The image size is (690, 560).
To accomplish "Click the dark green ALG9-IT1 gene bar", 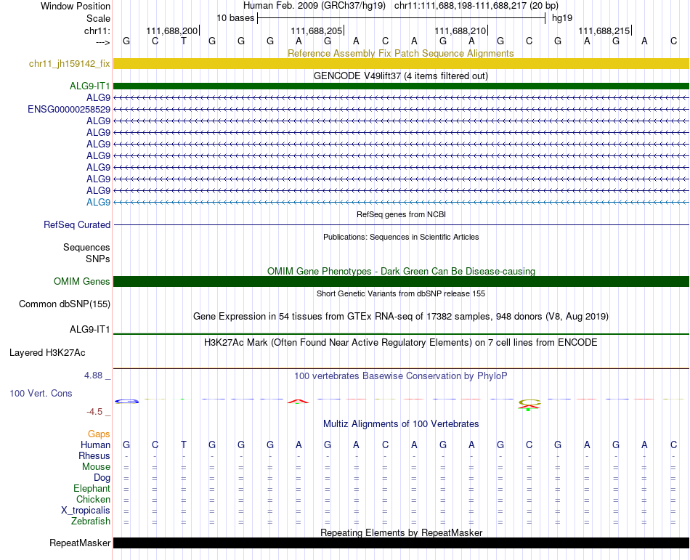I will (401, 86).
